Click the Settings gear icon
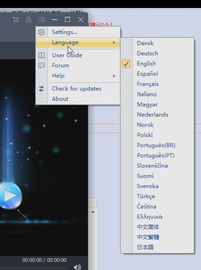The height and width of the screenshot is (270, 201). coord(41,32)
